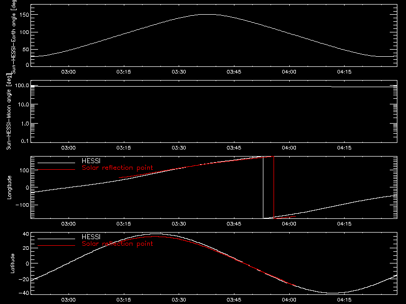Select Solar reflection point legend in Longitude plot

[117, 168]
